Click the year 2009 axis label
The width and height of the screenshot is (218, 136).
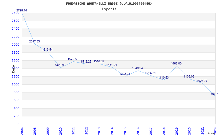[x=48, y=131]
